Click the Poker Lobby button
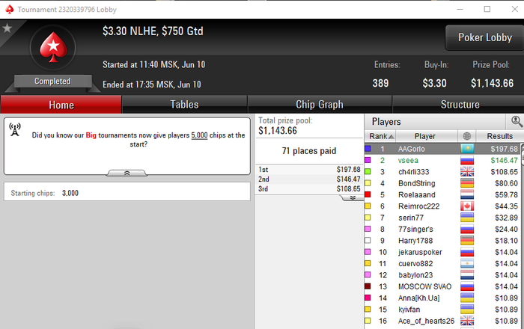524x329 pixels. [484, 37]
